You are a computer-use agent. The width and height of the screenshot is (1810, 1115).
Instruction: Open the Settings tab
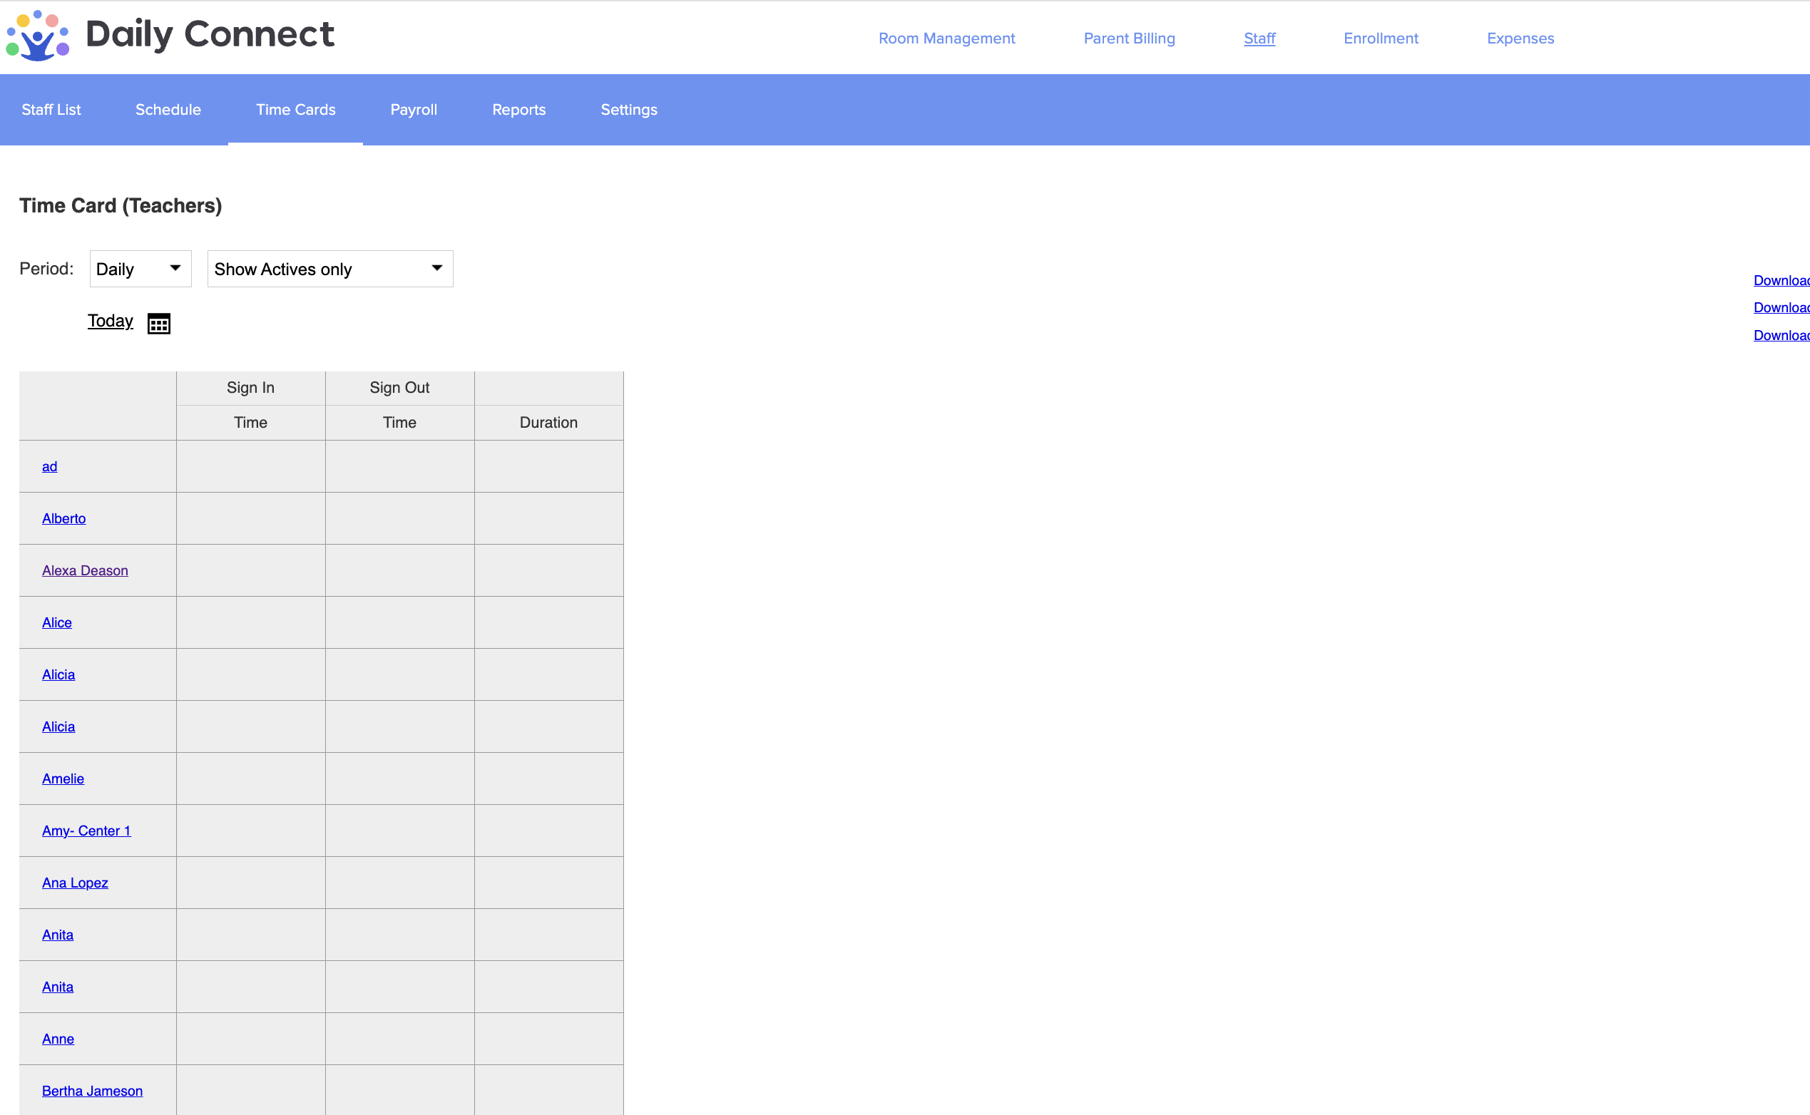(x=628, y=110)
